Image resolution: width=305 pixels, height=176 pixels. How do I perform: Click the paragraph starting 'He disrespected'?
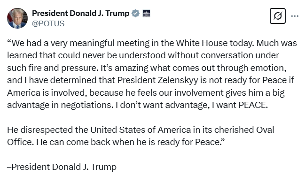tap(141, 136)
